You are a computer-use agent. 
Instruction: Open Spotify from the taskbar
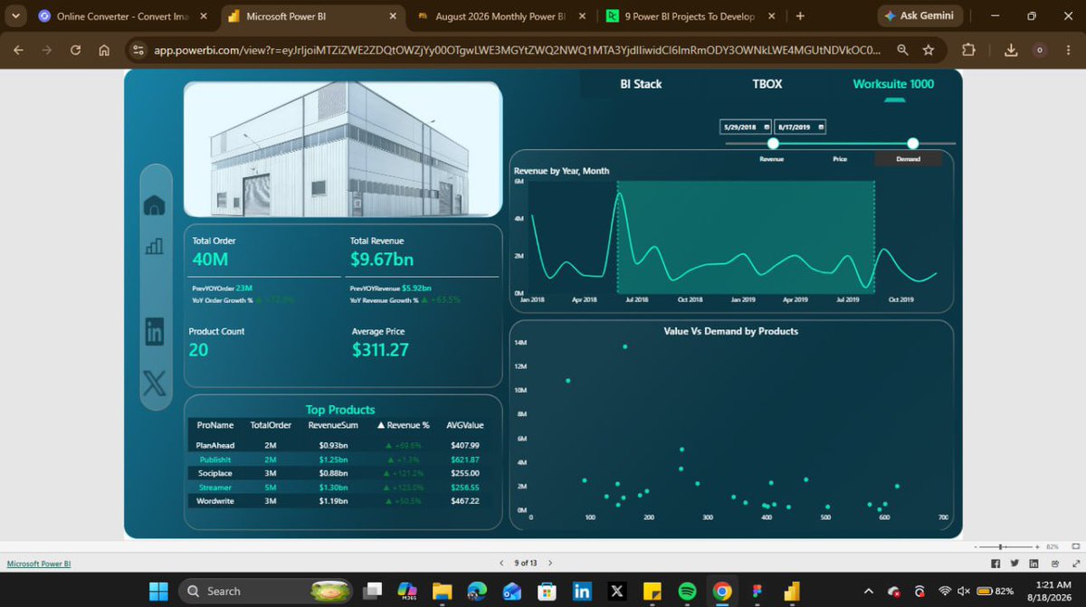click(x=686, y=591)
